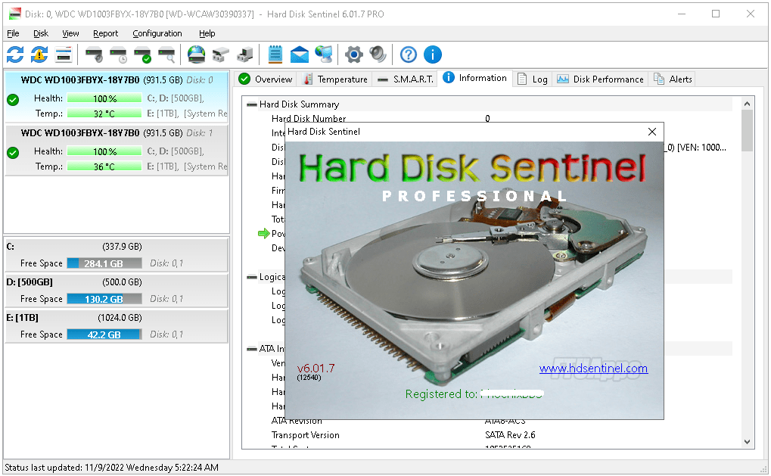Screen dimensions: 771x476
Task: Switch to the S.M.A.R.T. tab
Action: (405, 79)
